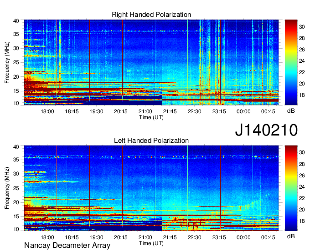Click the "18:00" tick on right-handed plot
Viewport: 310px width, 251px height.
pos(47,111)
